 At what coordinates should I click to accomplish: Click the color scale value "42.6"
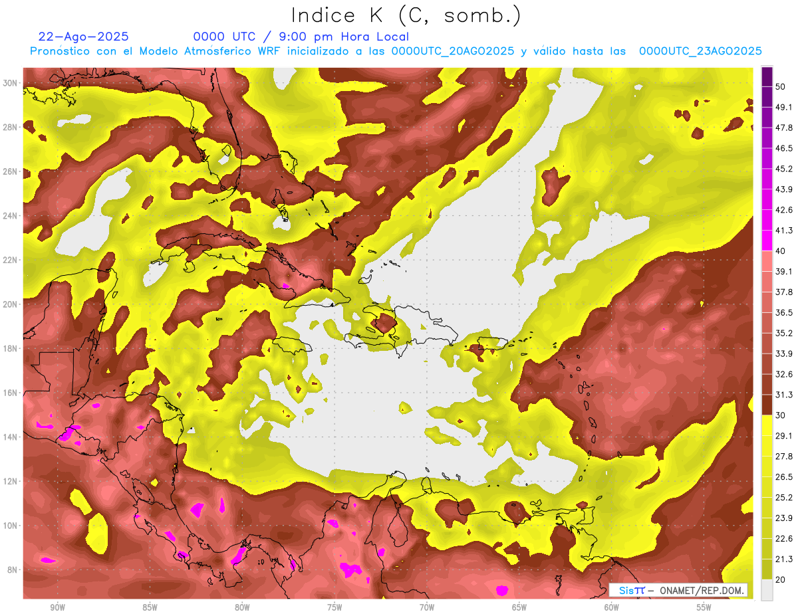coord(785,210)
